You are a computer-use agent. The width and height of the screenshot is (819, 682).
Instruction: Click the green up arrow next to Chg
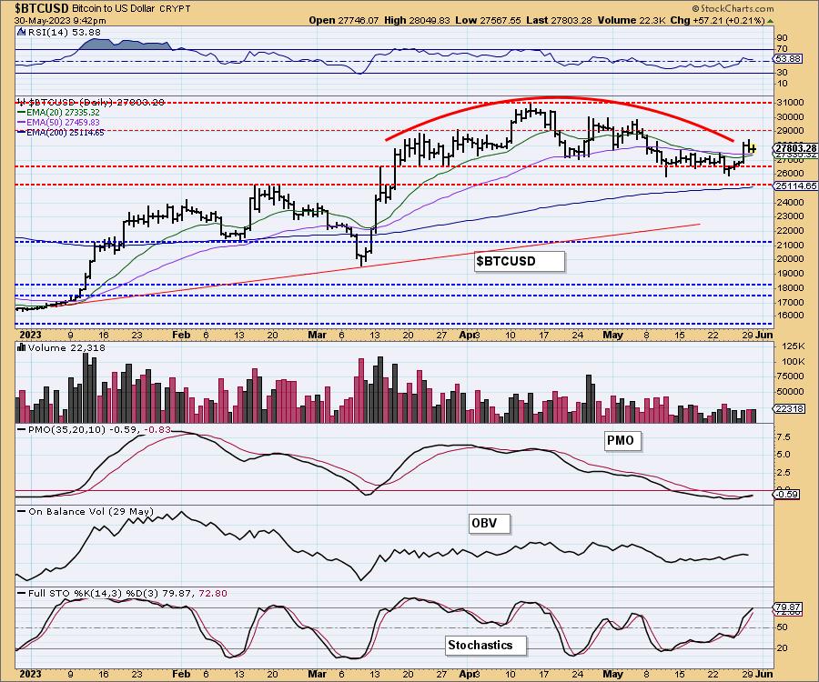pos(770,21)
